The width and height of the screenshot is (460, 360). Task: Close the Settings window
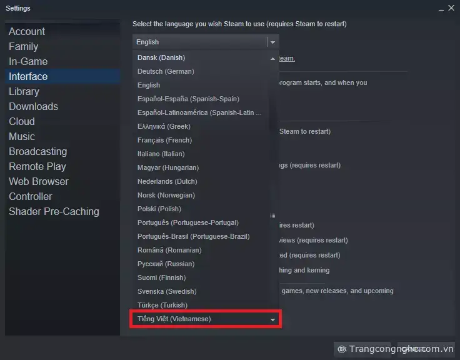[451, 8]
